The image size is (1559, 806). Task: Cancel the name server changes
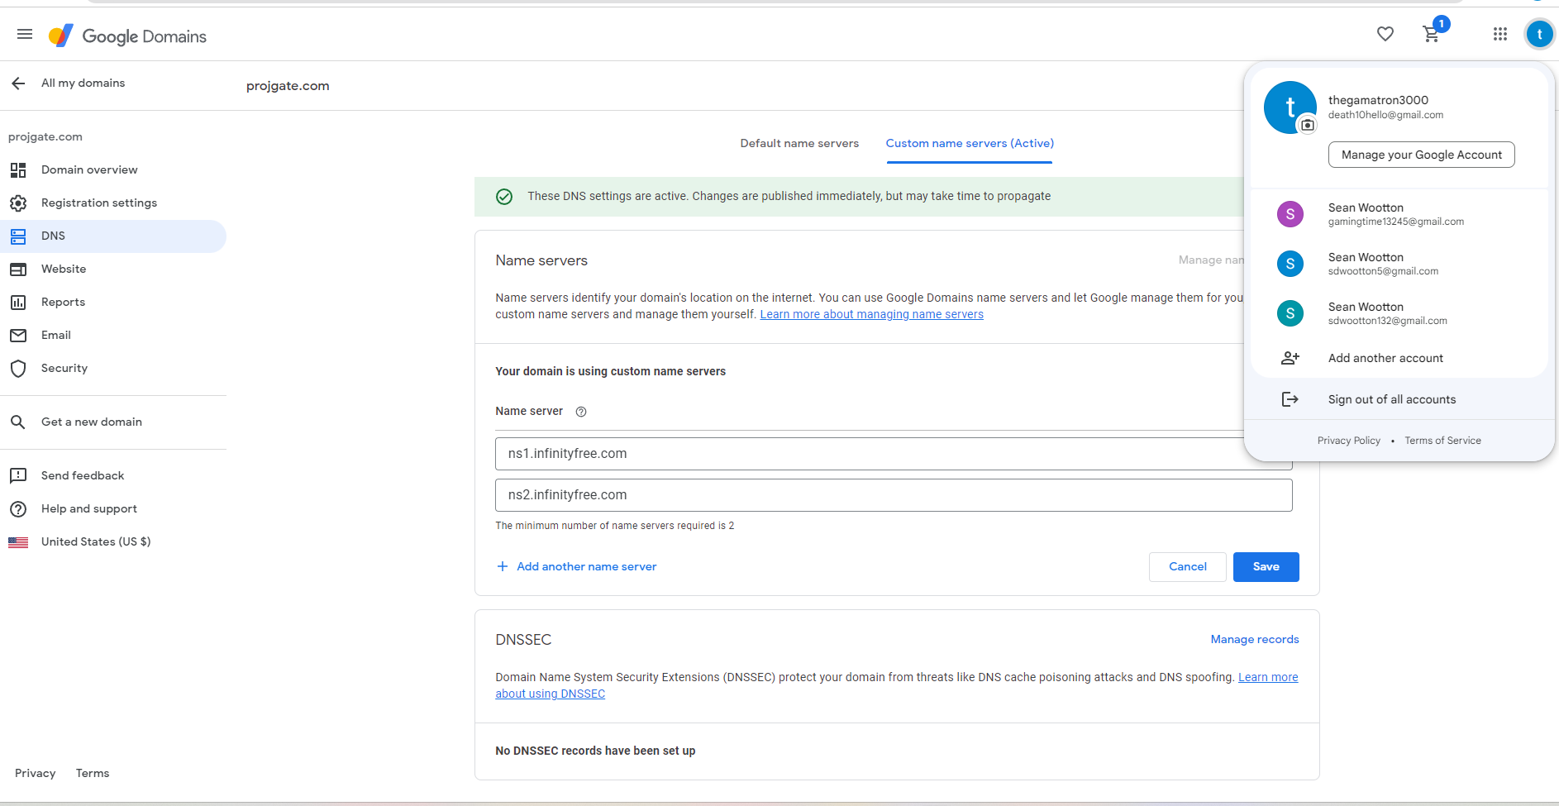pos(1187,567)
